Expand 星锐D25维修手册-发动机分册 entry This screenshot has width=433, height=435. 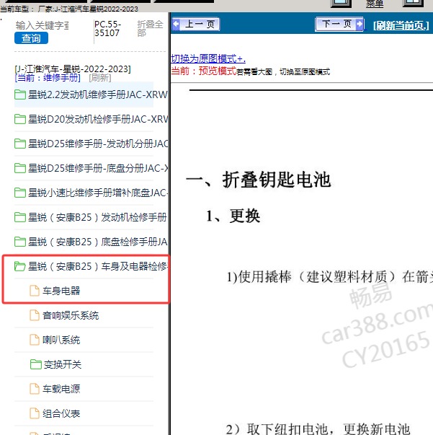pos(98,144)
